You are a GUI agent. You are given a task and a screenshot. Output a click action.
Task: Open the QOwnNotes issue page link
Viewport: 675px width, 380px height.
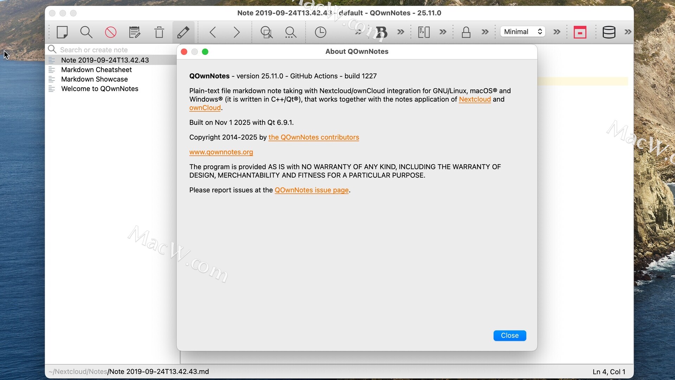pos(311,190)
